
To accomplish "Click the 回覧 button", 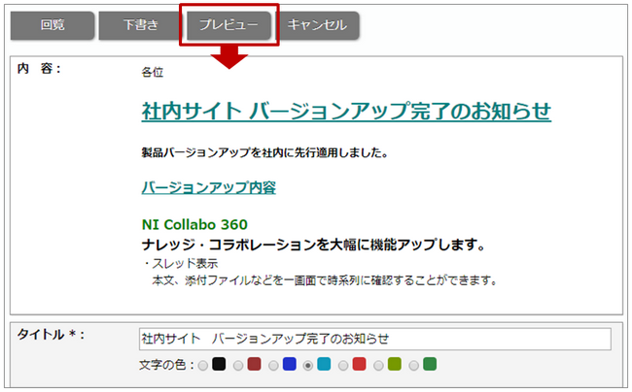I will pos(53,25).
